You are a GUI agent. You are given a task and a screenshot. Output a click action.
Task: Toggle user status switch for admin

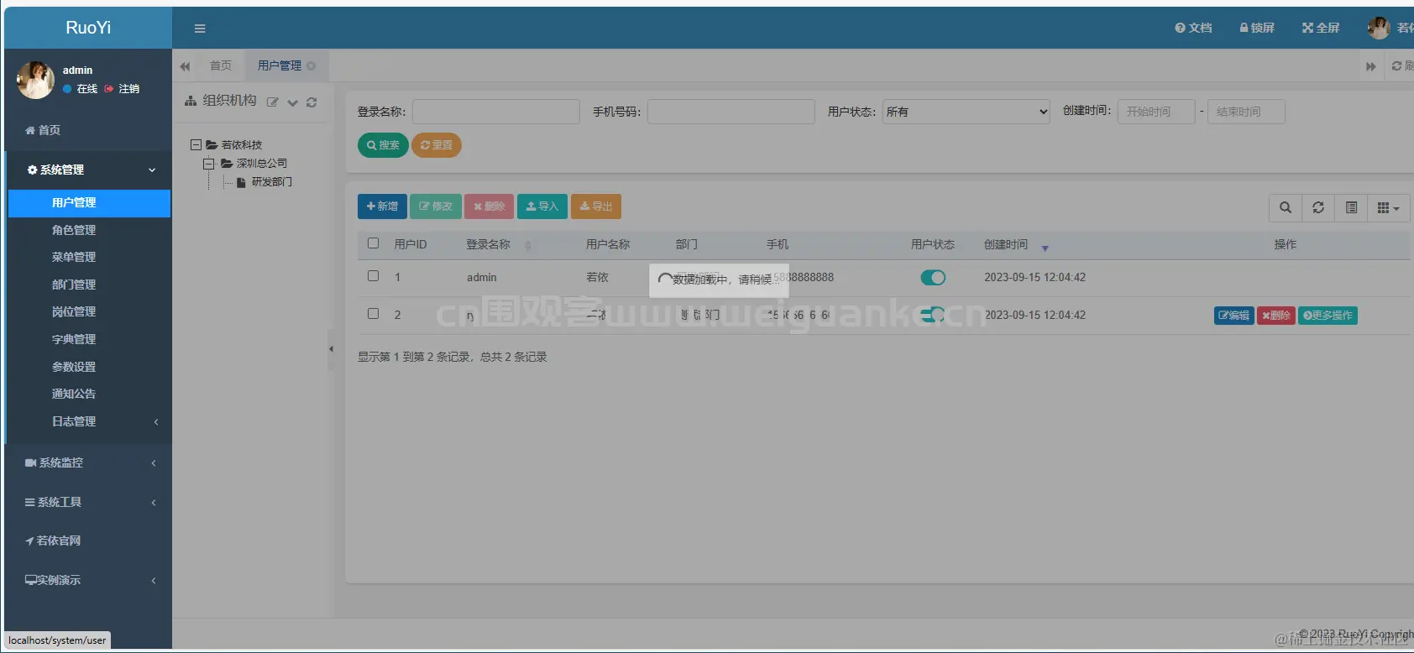[x=933, y=278]
